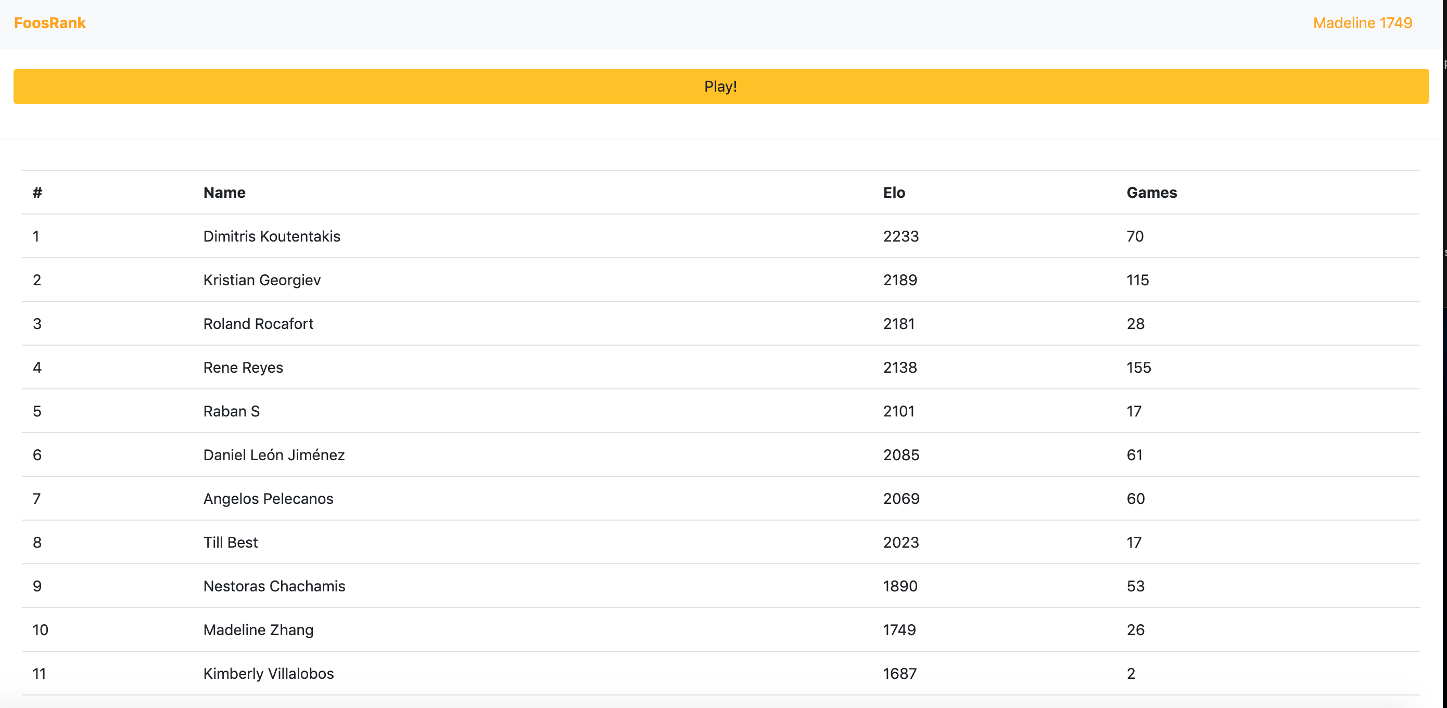1447x708 pixels.
Task: Click on Roland Rocafort entry
Action: point(258,324)
